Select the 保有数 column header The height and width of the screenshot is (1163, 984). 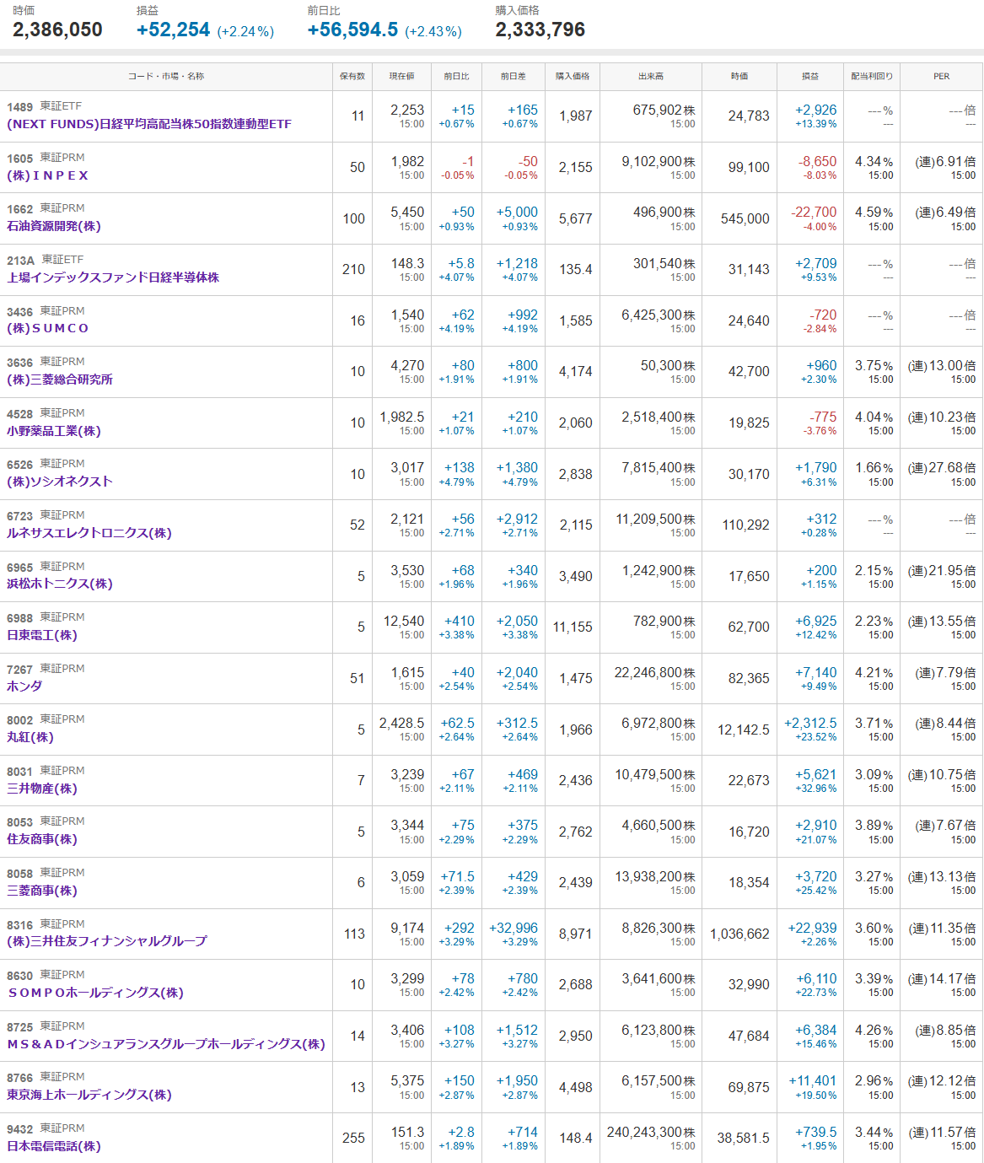tap(352, 76)
